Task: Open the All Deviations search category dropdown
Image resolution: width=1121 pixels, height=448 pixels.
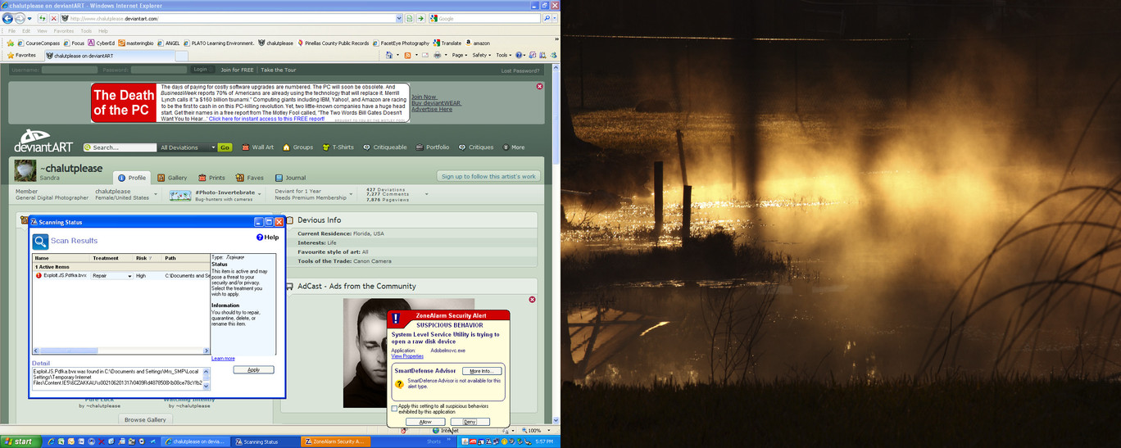Action: (x=188, y=147)
